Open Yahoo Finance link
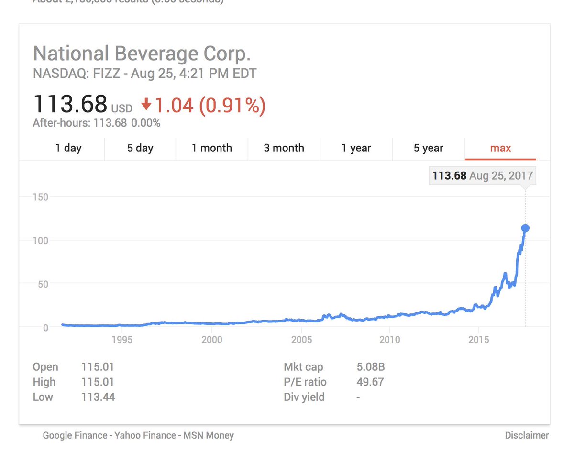This screenshot has height=462, width=574. point(144,435)
